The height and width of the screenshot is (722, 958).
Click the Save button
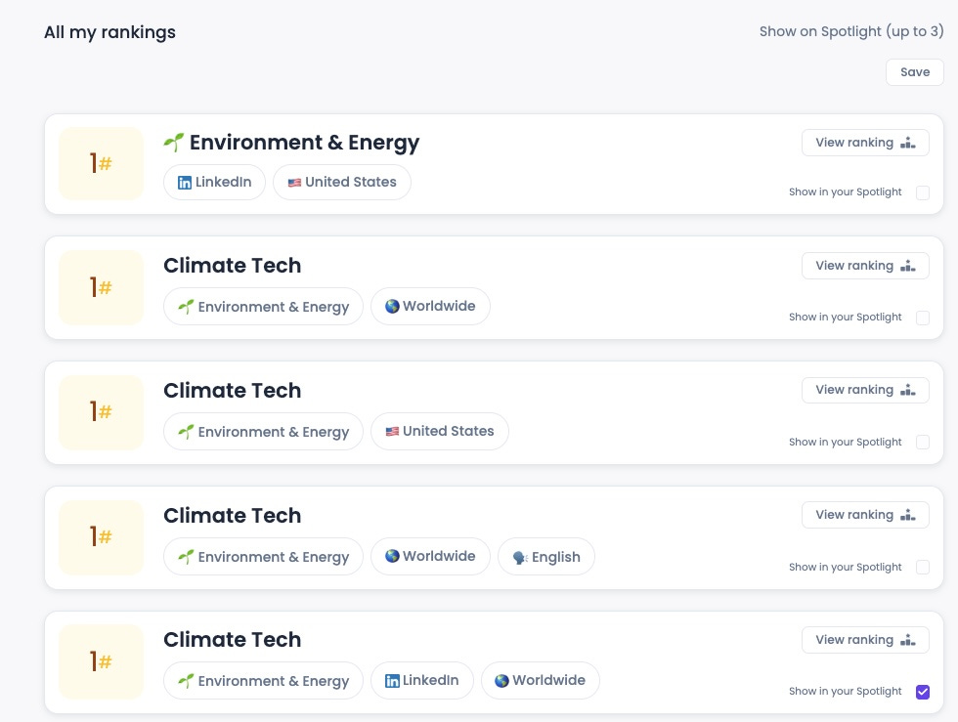pos(915,72)
